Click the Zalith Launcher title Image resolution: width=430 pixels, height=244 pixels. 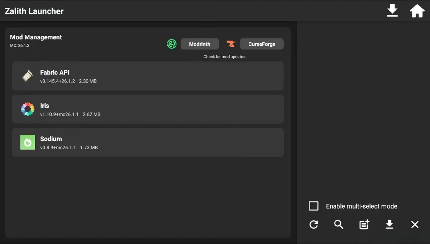34,11
